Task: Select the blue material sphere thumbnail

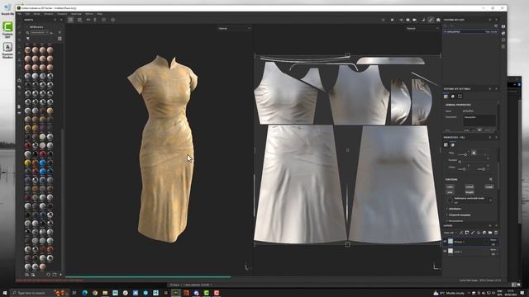Action: pos(42,163)
